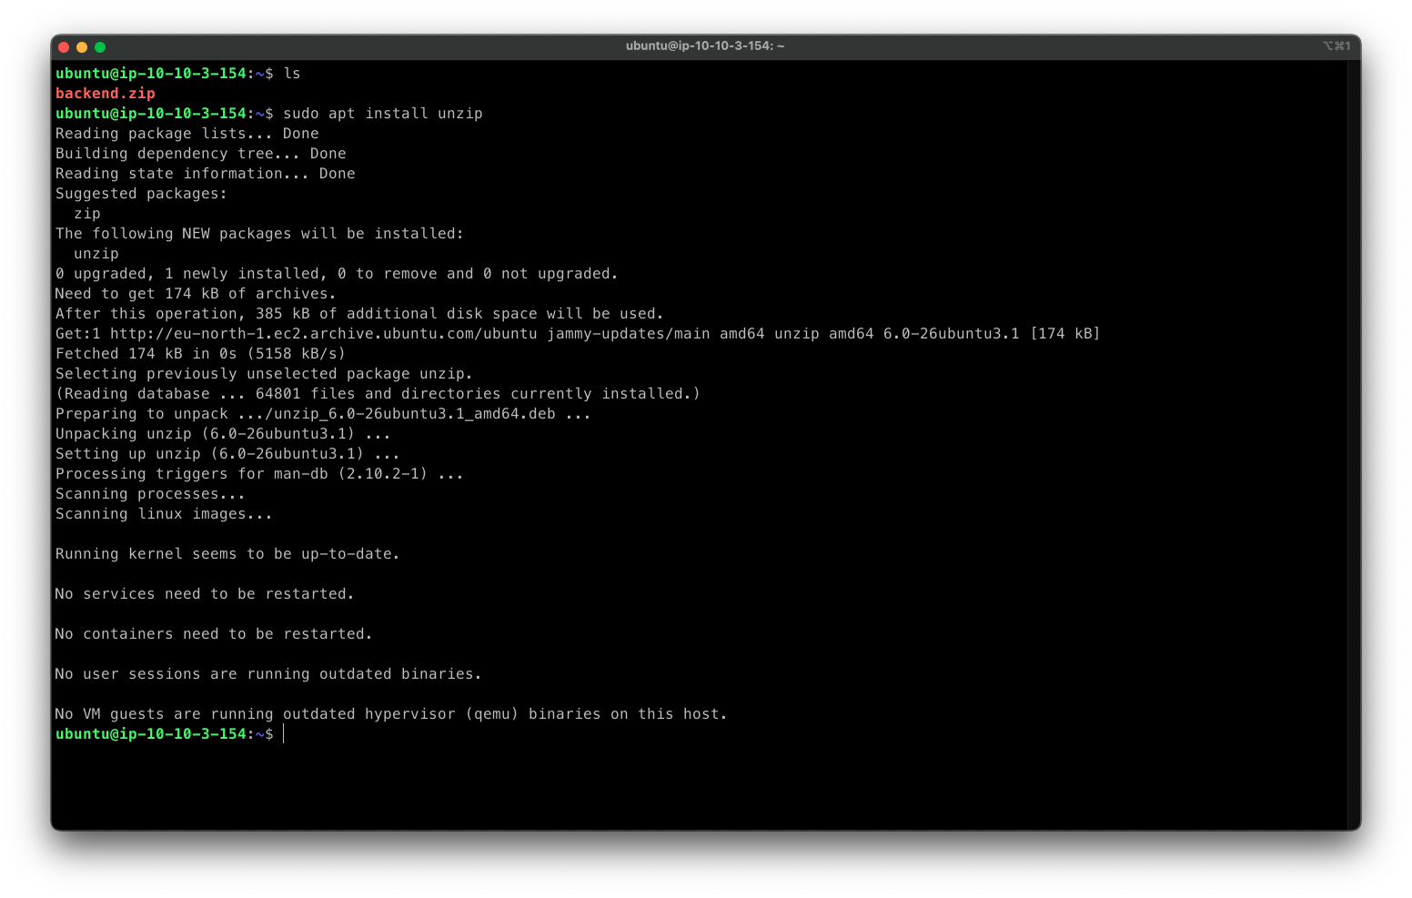Click the title ubuntu@ip-10-10-3-154 in titlebar

click(704, 46)
